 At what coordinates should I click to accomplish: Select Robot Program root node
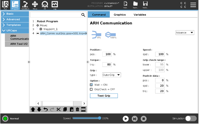pos(47,21)
